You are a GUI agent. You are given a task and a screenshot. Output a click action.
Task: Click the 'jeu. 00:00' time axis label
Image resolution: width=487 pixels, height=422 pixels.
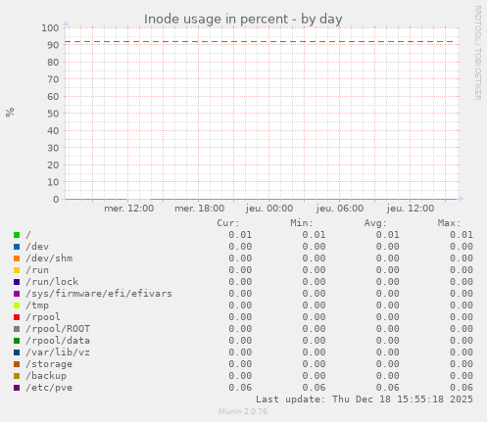(269, 209)
